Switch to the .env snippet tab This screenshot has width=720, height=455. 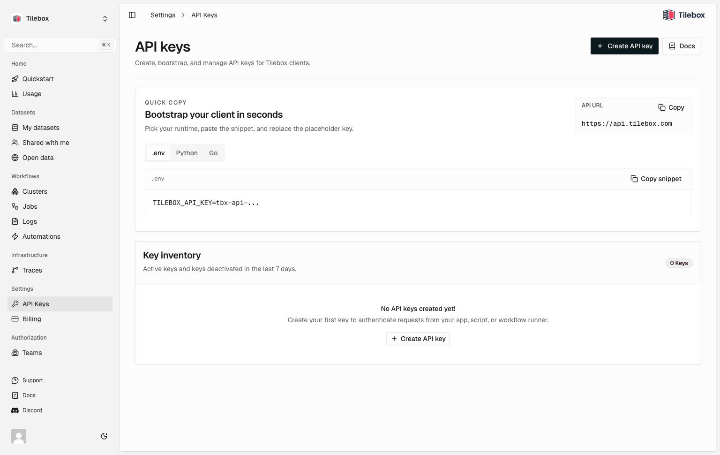[x=158, y=153]
